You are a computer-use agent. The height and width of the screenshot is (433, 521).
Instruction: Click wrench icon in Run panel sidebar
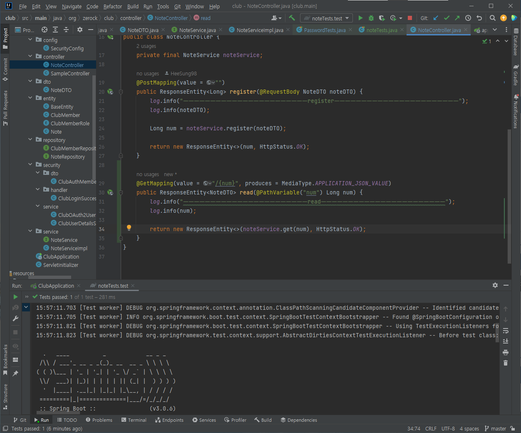[x=15, y=319]
